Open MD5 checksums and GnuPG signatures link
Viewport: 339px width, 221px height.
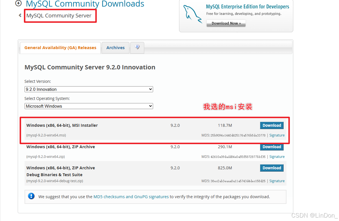tap(131, 197)
